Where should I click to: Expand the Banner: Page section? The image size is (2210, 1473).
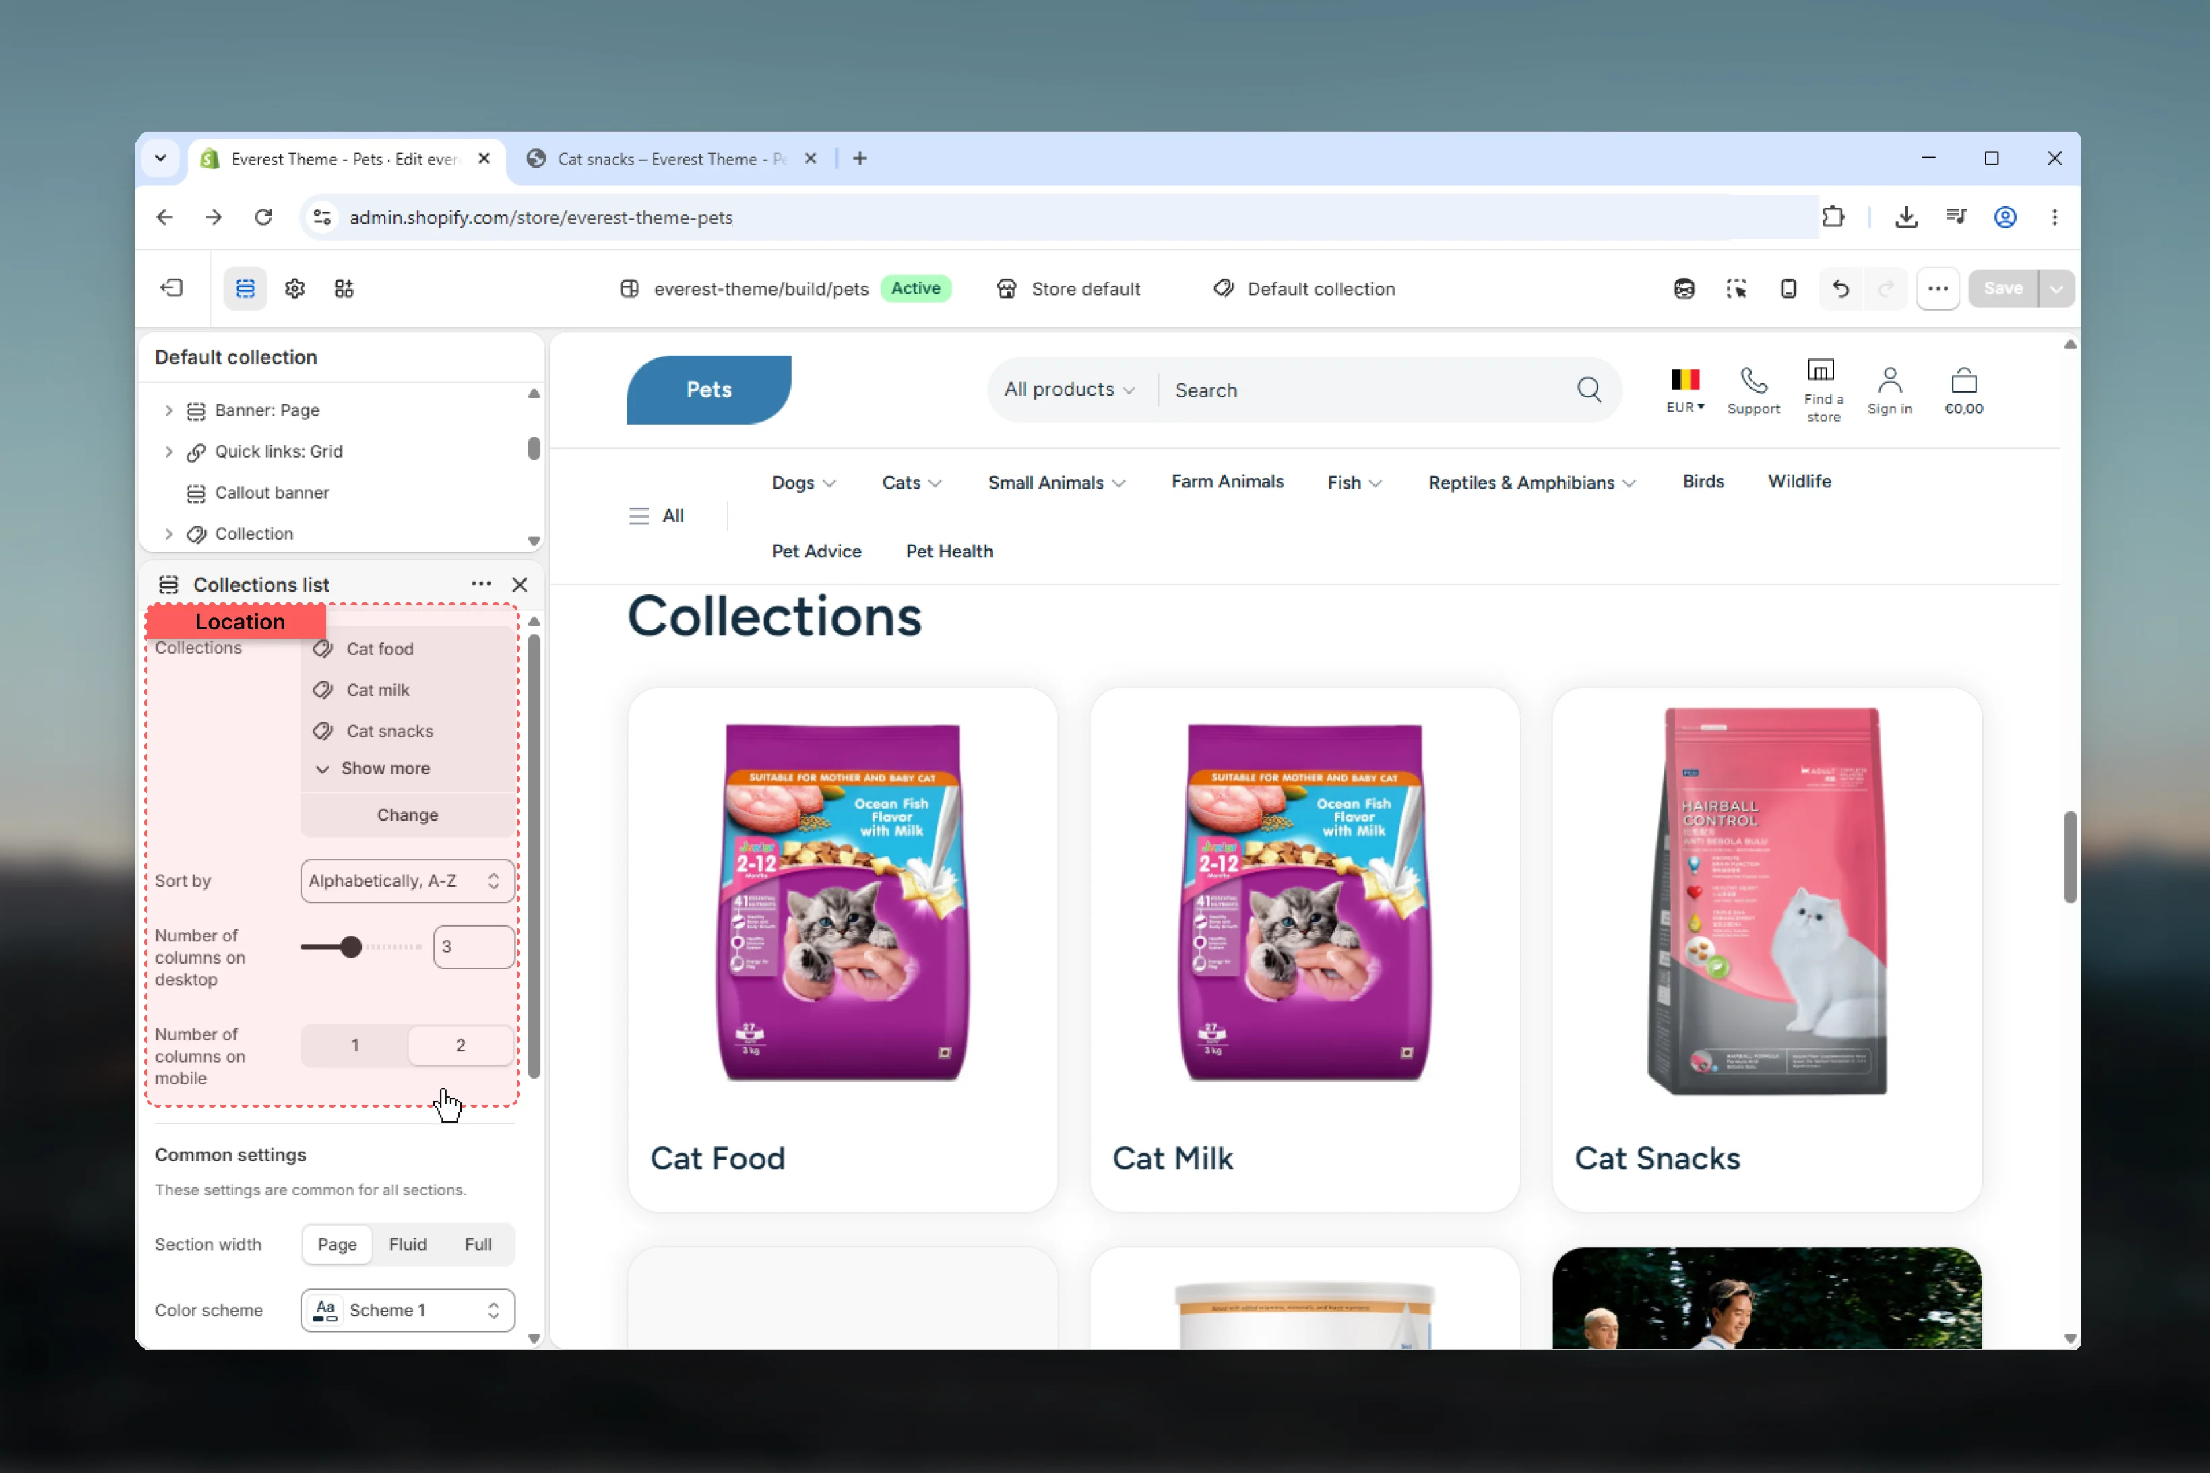(169, 410)
